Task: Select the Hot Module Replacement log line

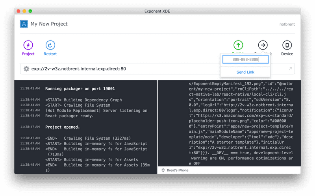Action: point(96,111)
